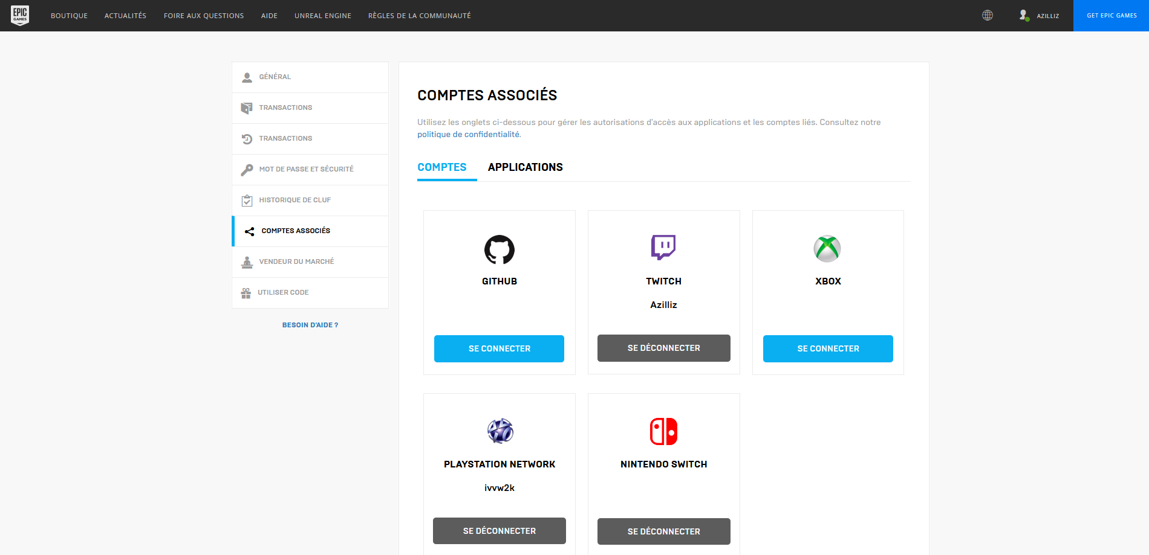Image resolution: width=1149 pixels, height=555 pixels.
Task: Click the Get Epic Games button
Action: coord(1111,16)
